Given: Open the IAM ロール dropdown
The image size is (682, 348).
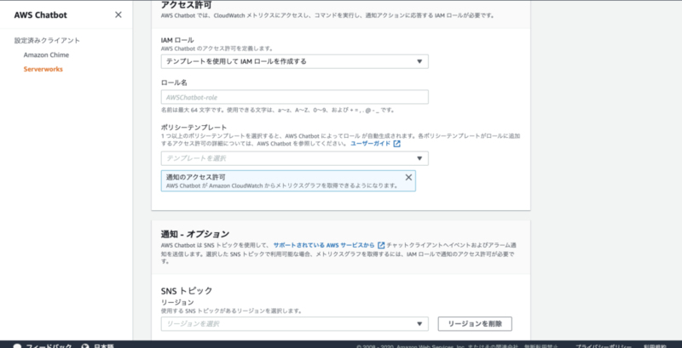Looking at the screenshot, I should click(294, 61).
